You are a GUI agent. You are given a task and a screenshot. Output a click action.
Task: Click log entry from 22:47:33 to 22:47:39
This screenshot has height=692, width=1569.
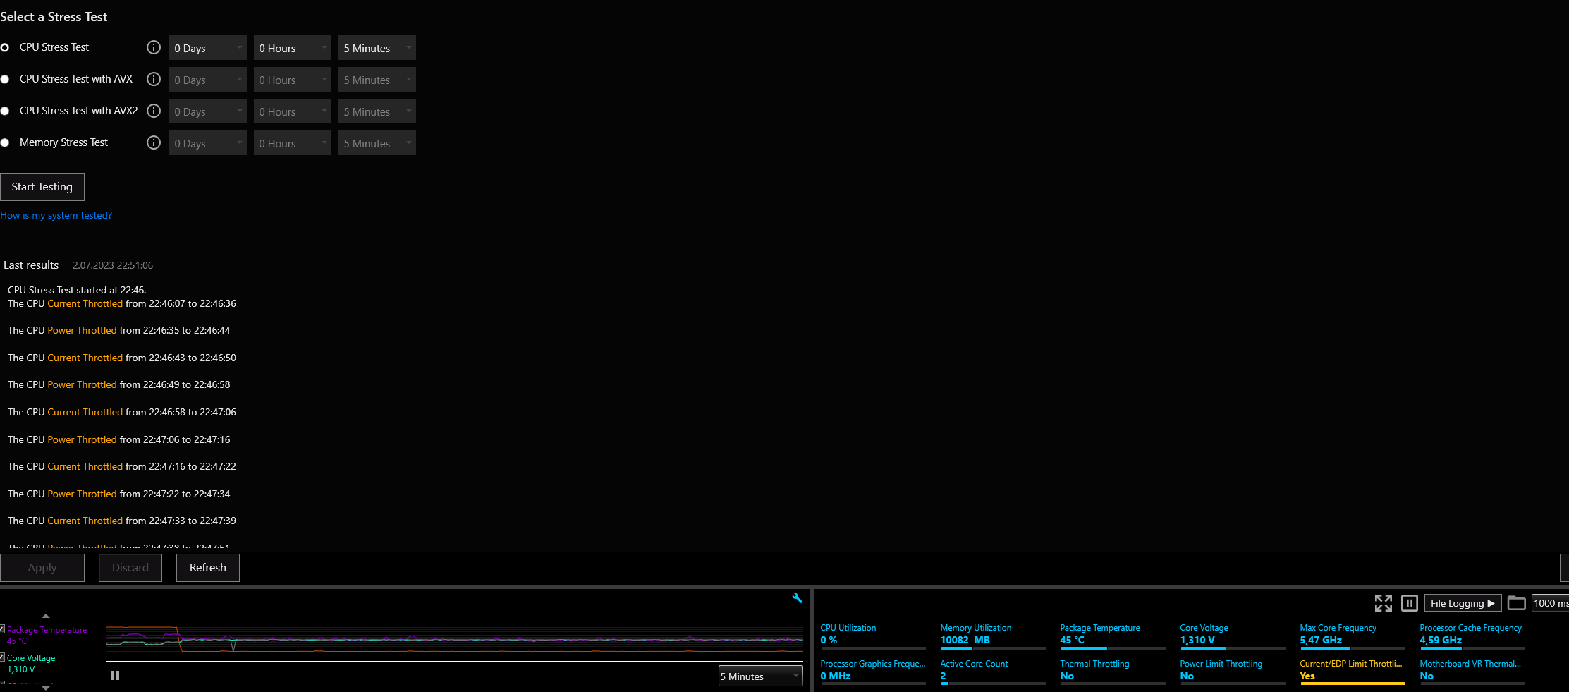tap(122, 521)
